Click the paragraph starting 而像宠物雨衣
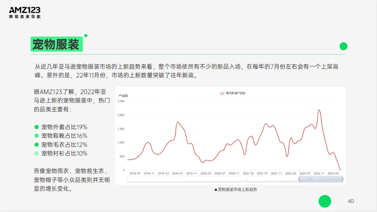The height and width of the screenshot is (212, 377). pos(72,180)
